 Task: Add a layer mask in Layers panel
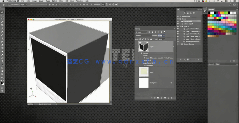click(x=158, y=98)
